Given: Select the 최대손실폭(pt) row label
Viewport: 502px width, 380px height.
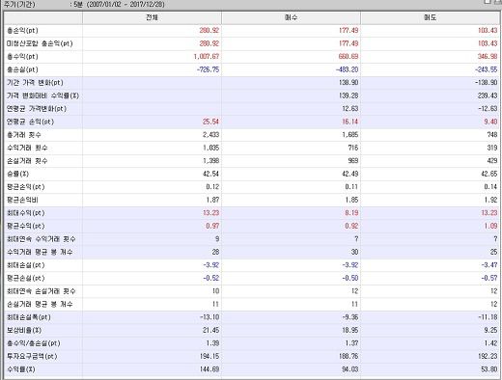Looking at the screenshot, I should [x=29, y=317].
